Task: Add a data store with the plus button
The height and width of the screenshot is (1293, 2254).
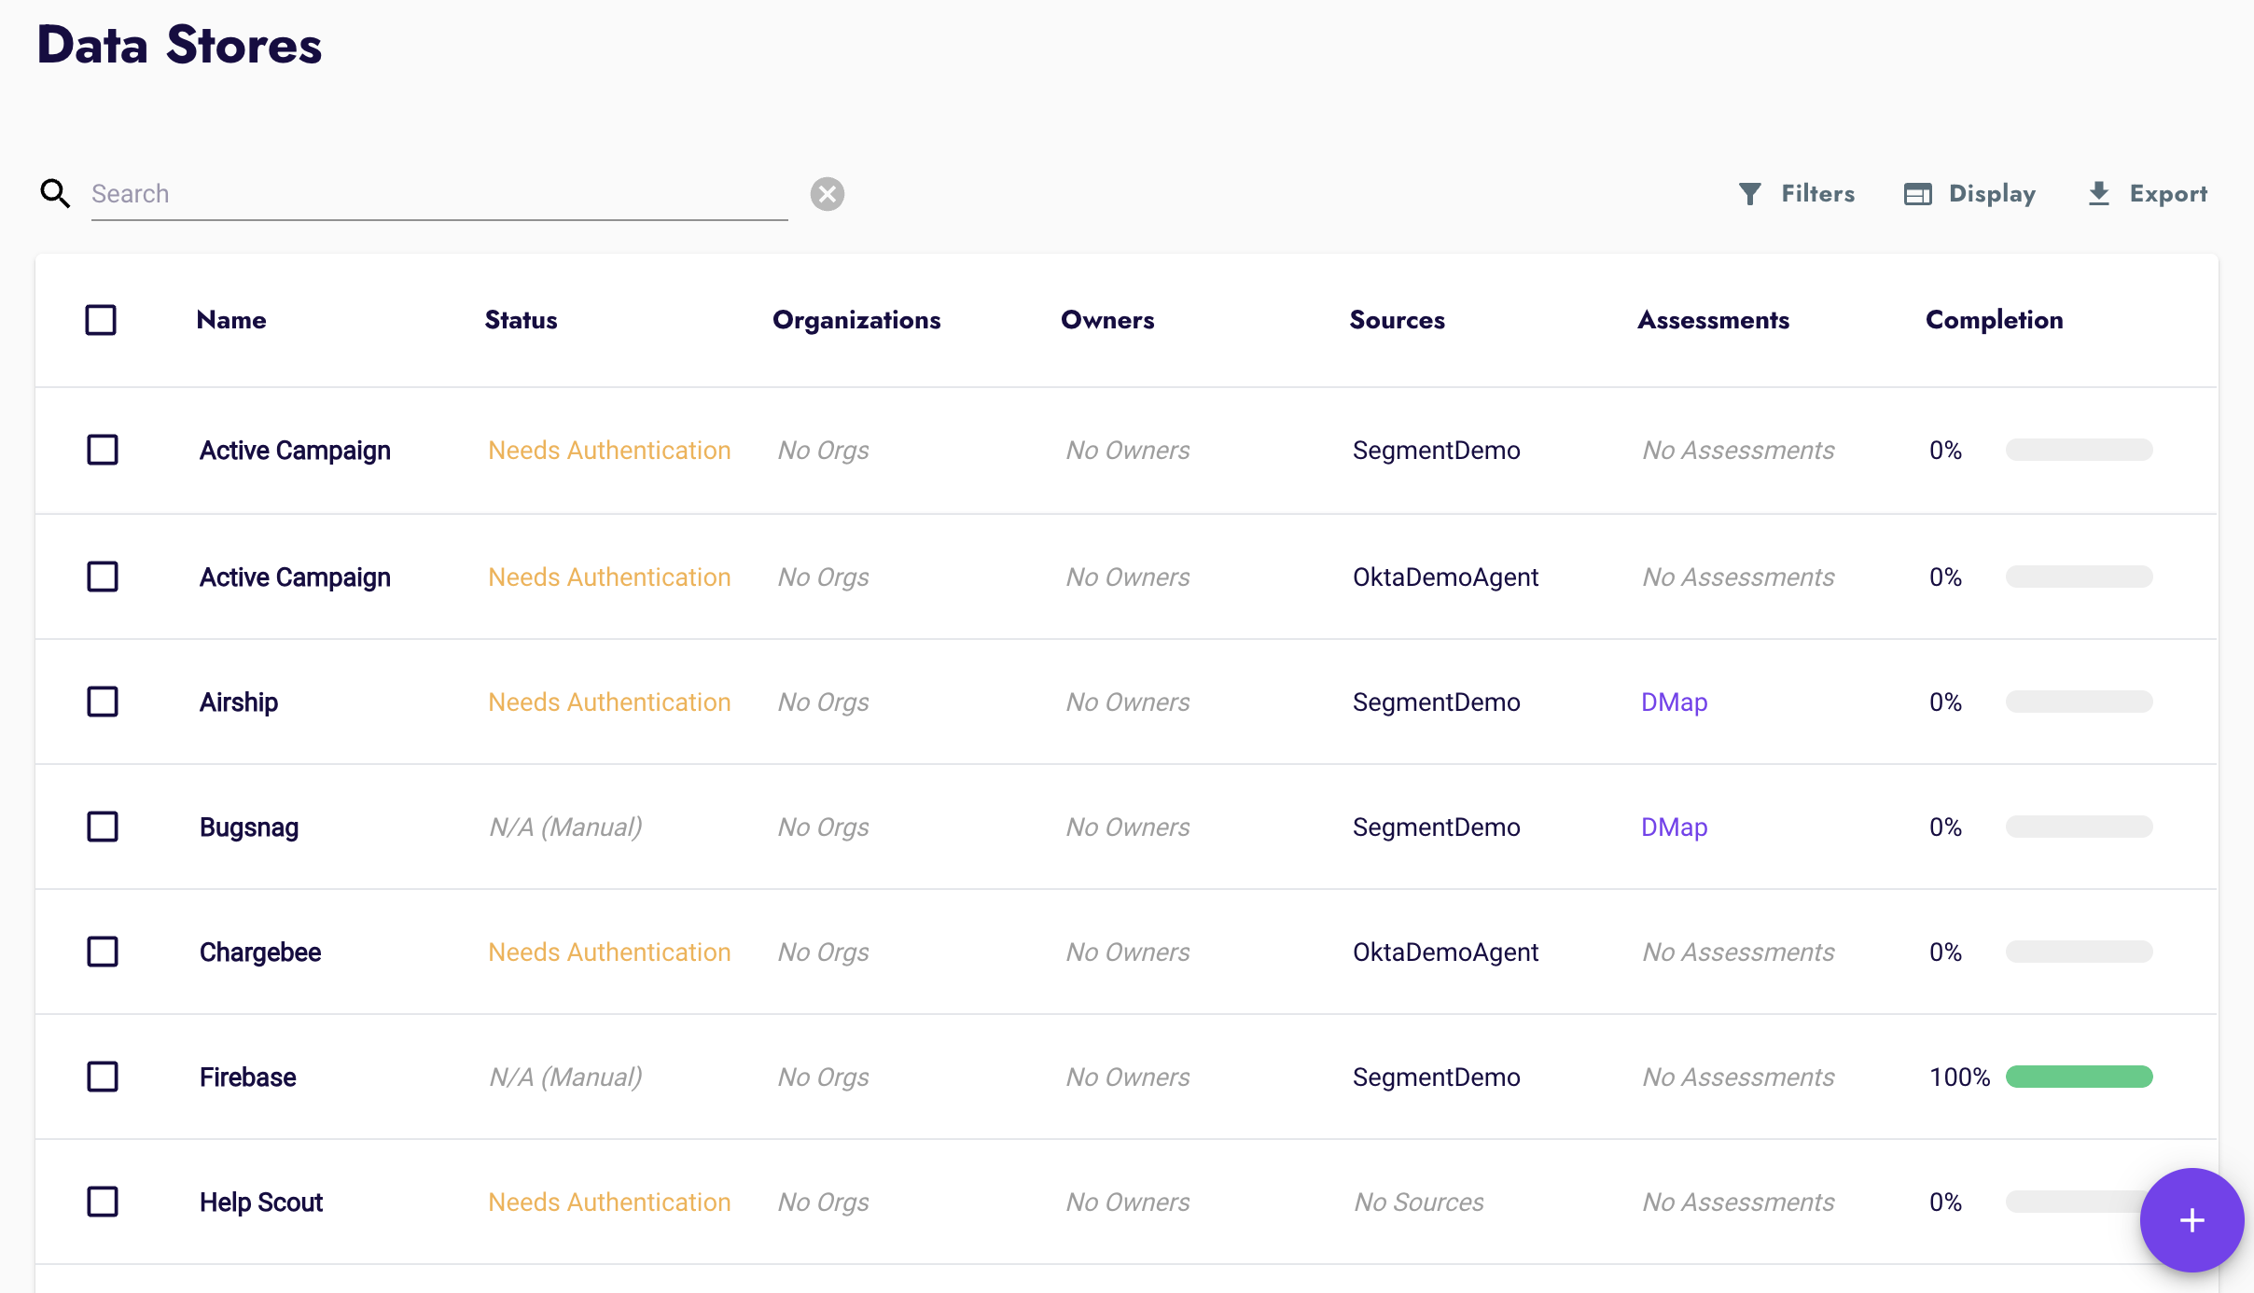Action: point(2191,1220)
